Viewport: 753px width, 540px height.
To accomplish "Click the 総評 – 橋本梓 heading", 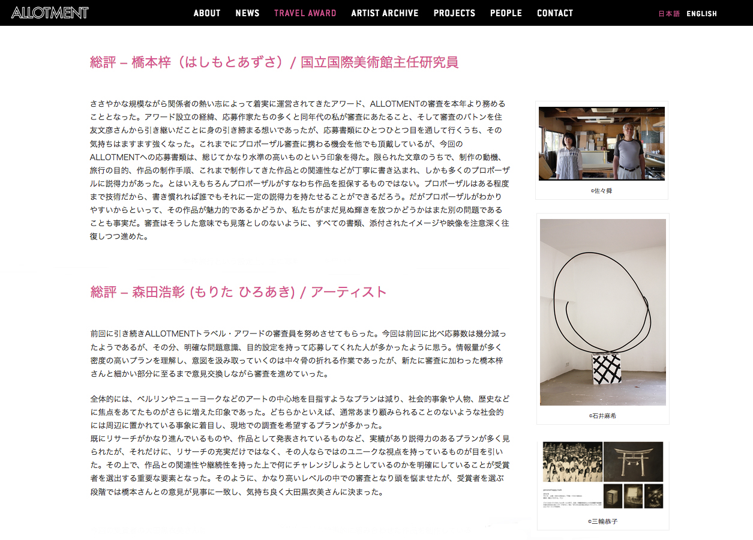I will click(x=274, y=62).
